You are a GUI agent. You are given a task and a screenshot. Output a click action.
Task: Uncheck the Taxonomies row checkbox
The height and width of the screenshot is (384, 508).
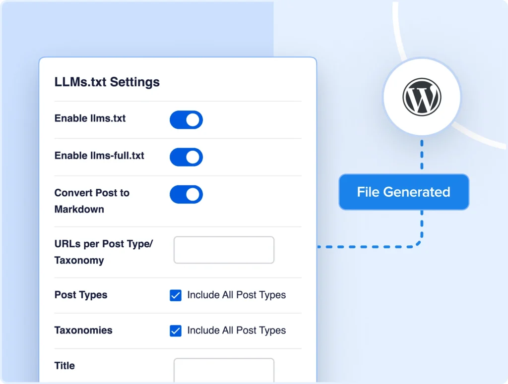click(176, 330)
